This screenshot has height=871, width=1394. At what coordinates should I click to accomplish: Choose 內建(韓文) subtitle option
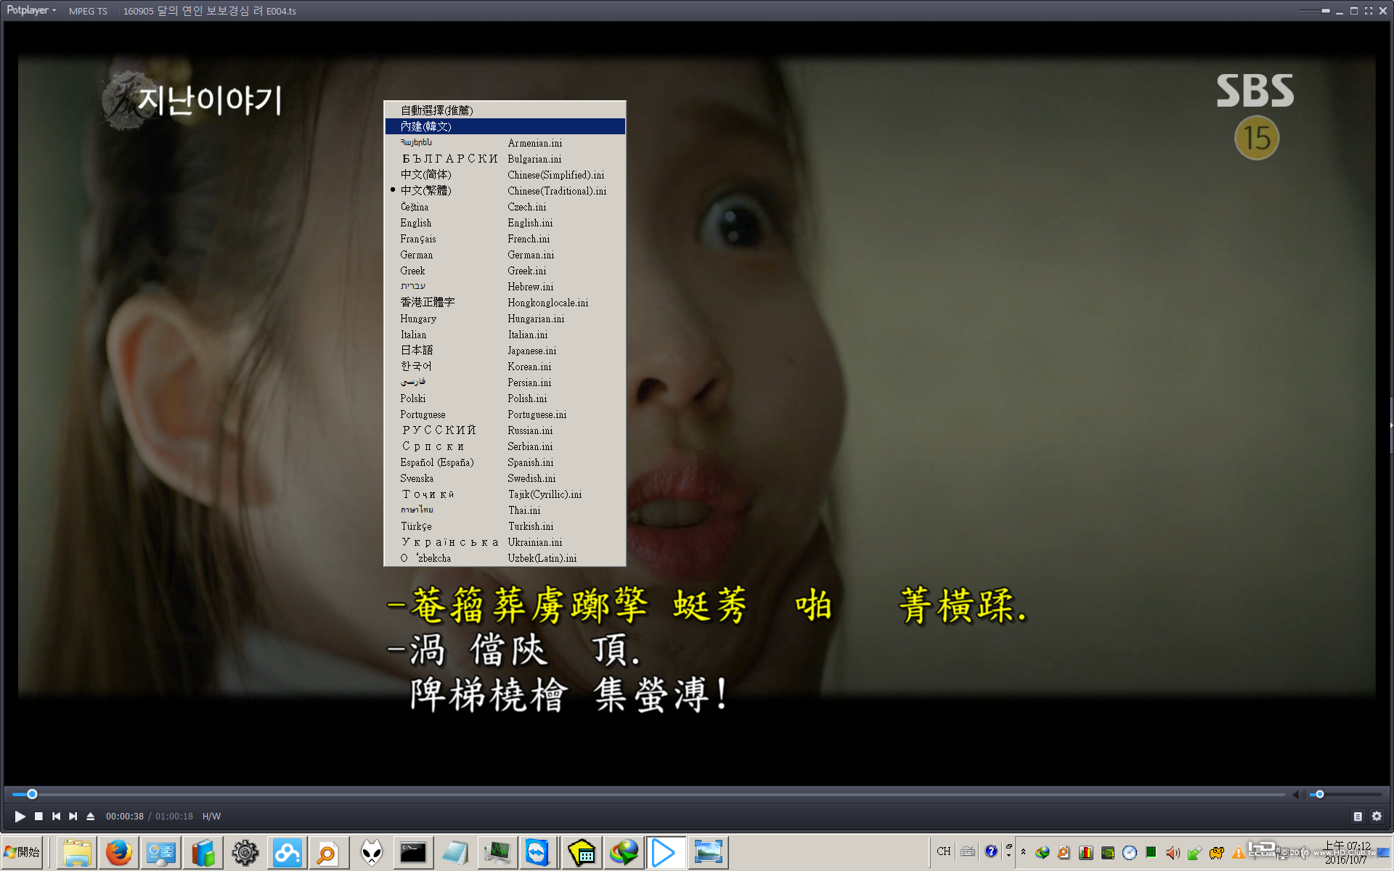click(x=425, y=126)
